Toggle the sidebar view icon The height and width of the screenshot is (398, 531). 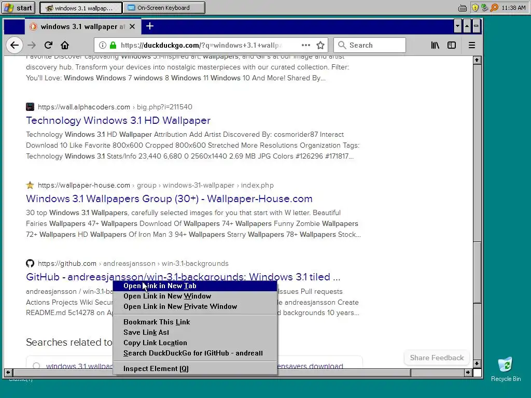point(452,45)
